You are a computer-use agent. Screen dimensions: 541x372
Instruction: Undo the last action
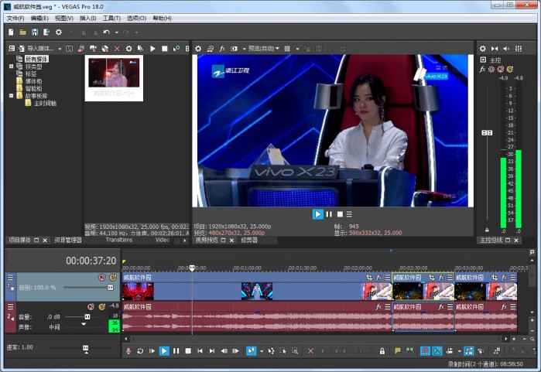click(107, 32)
